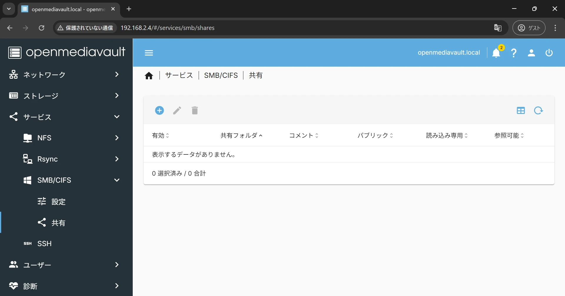Select the SSH sidebar menu item

(x=66, y=244)
